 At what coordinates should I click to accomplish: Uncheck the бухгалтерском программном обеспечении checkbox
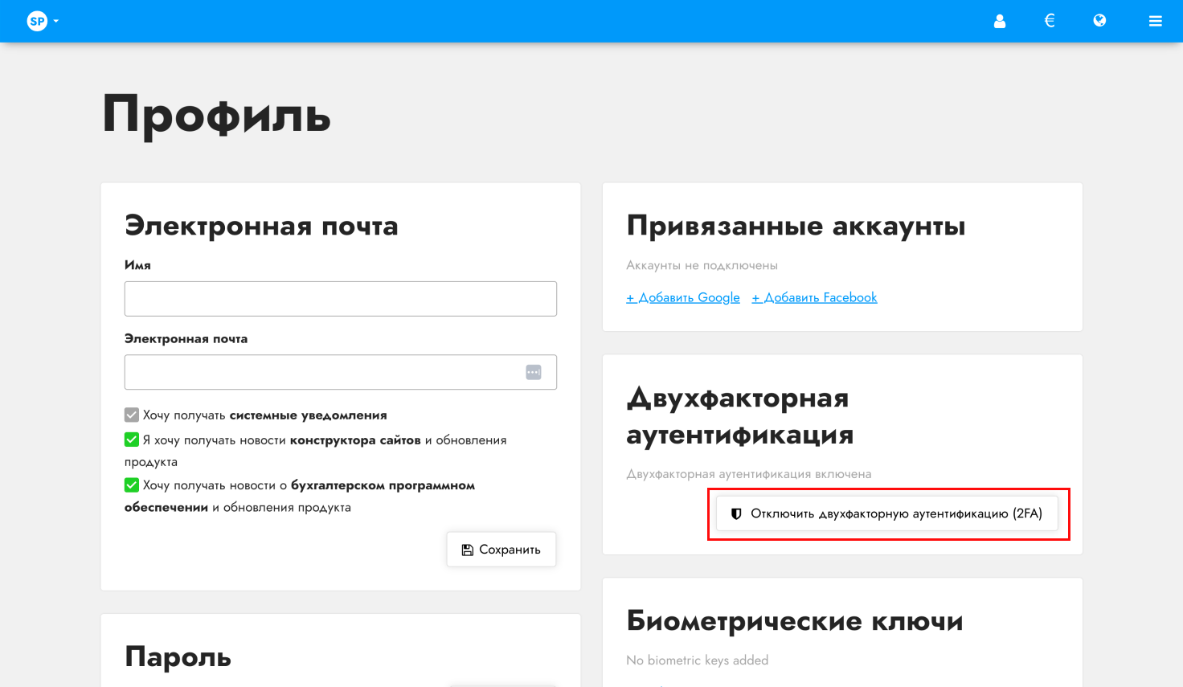[130, 485]
